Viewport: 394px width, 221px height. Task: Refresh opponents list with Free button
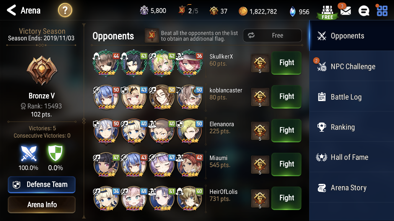(x=272, y=35)
